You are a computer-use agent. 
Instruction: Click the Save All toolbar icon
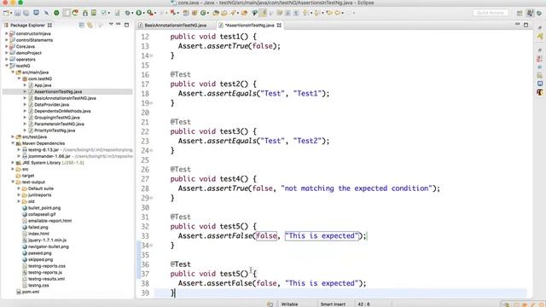26,13
